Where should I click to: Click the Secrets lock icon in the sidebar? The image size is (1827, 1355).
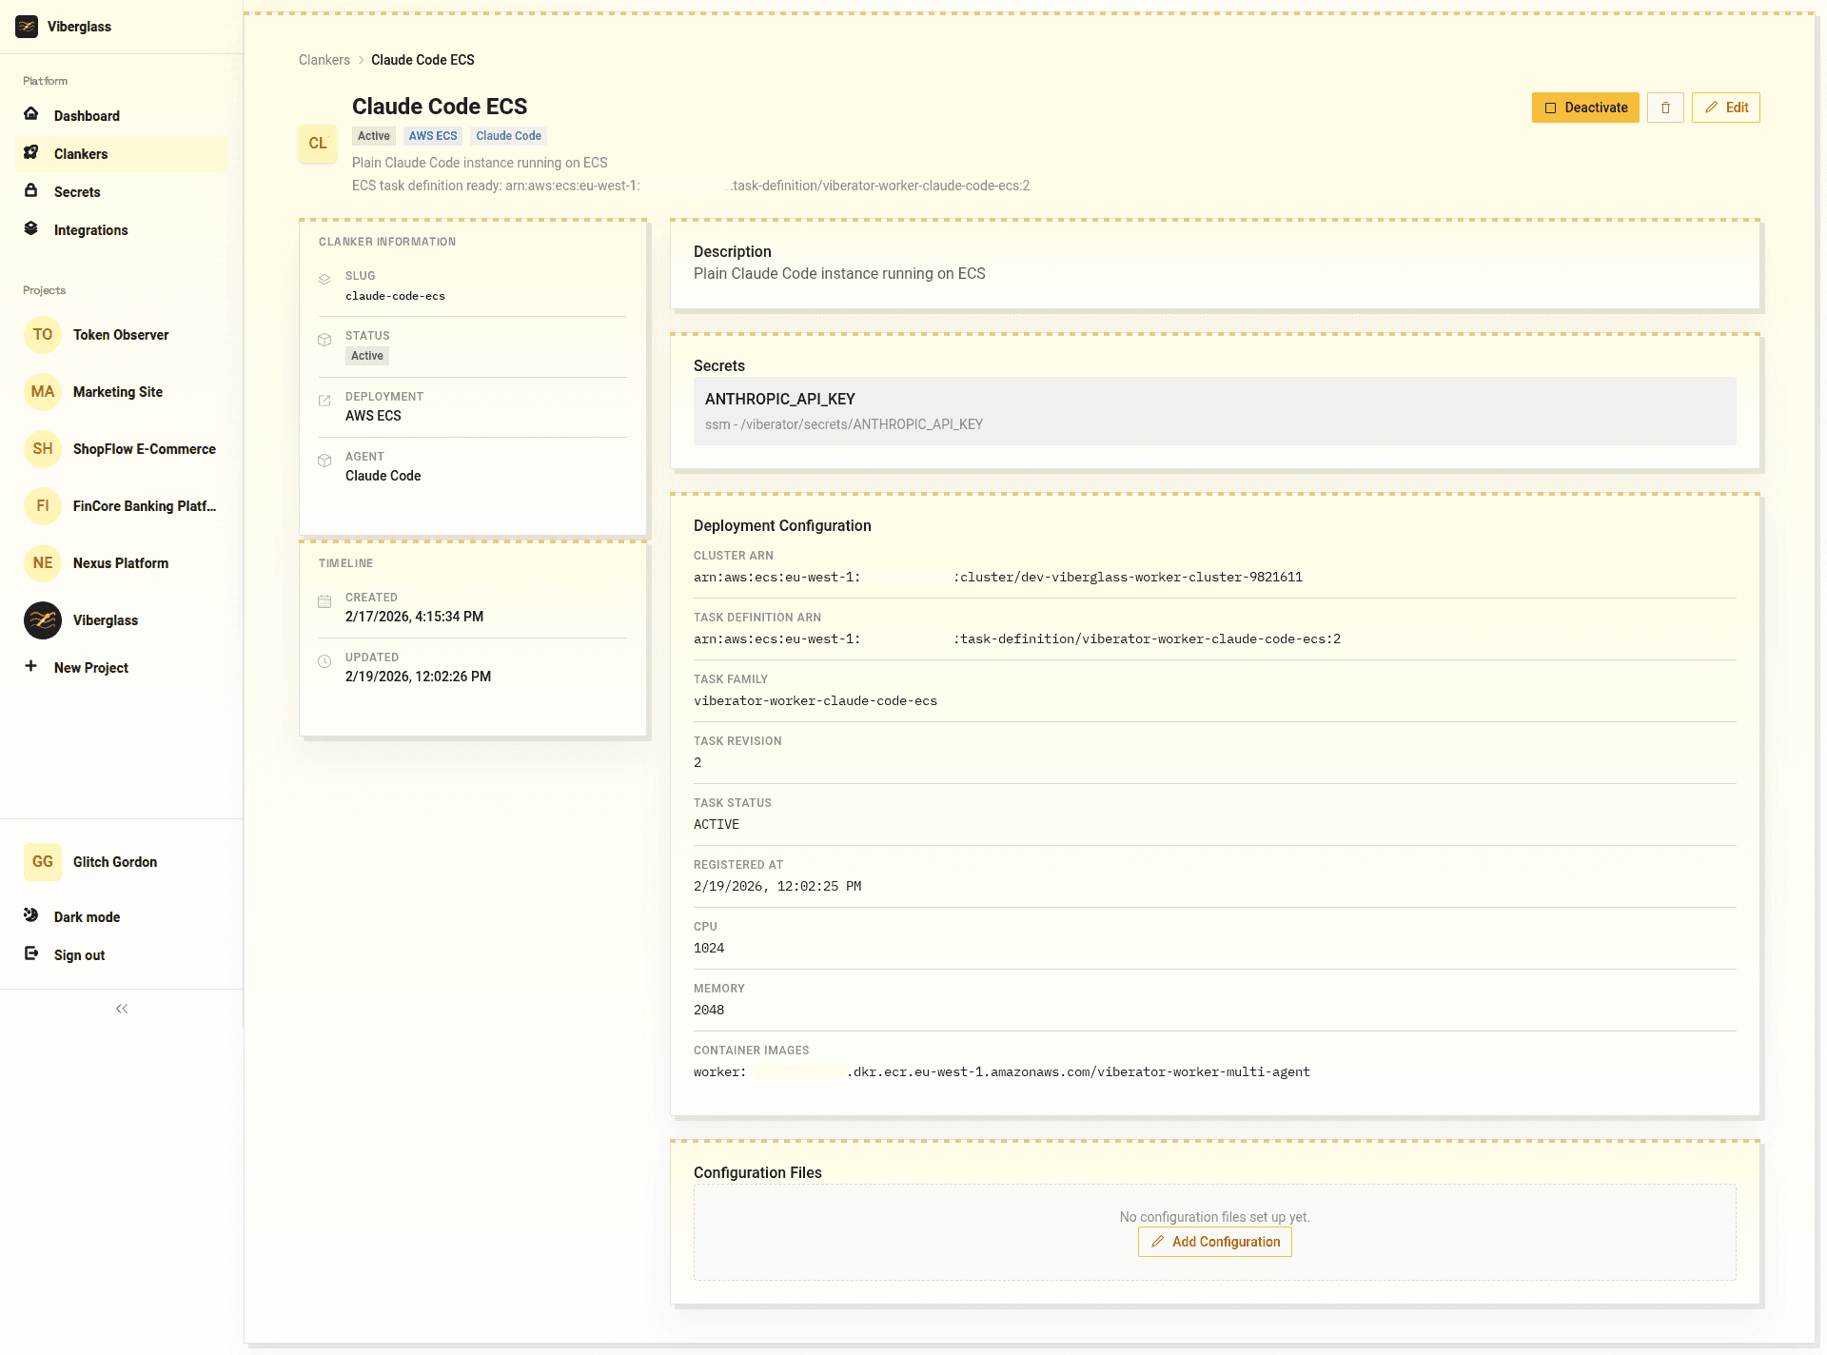point(32,192)
